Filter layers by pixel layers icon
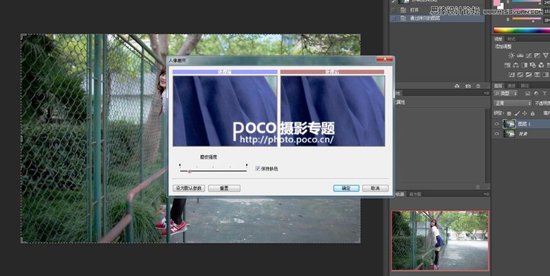 [527, 93]
